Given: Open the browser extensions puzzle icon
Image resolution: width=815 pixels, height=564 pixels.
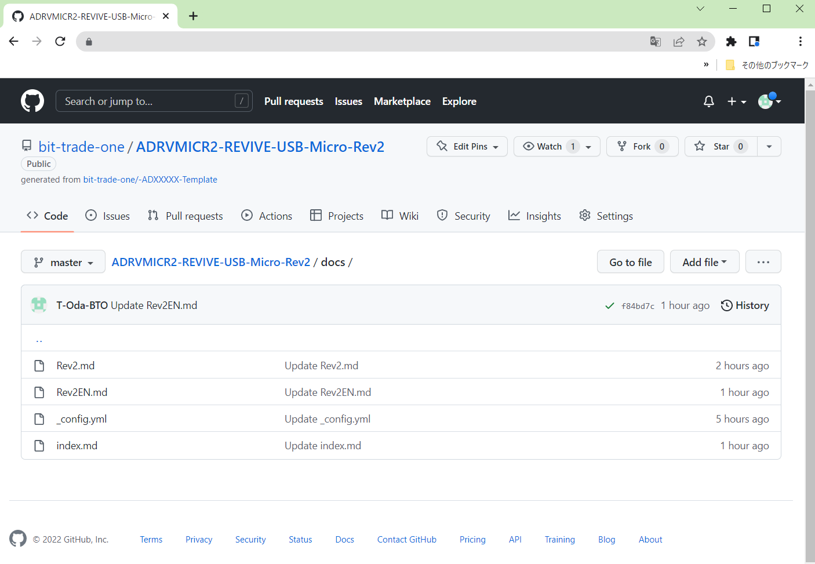Looking at the screenshot, I should click(731, 41).
